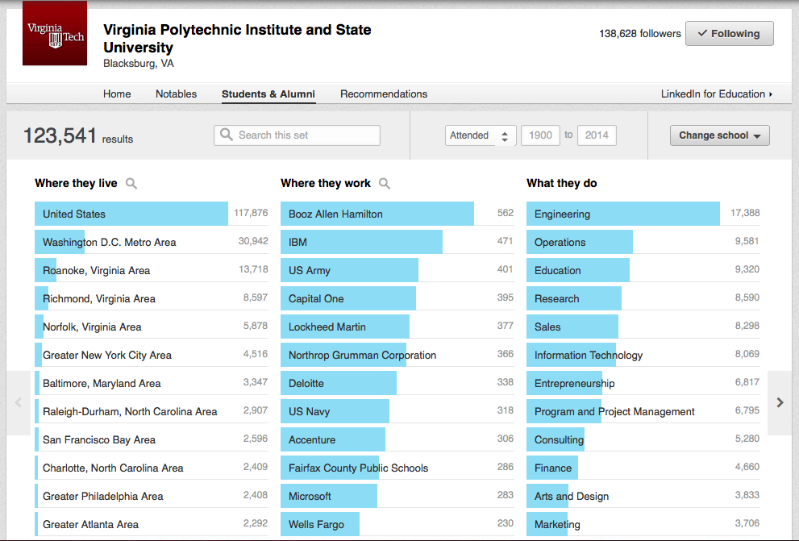Choose Education in What they do
Image resolution: width=799 pixels, height=541 pixels.
[643, 271]
